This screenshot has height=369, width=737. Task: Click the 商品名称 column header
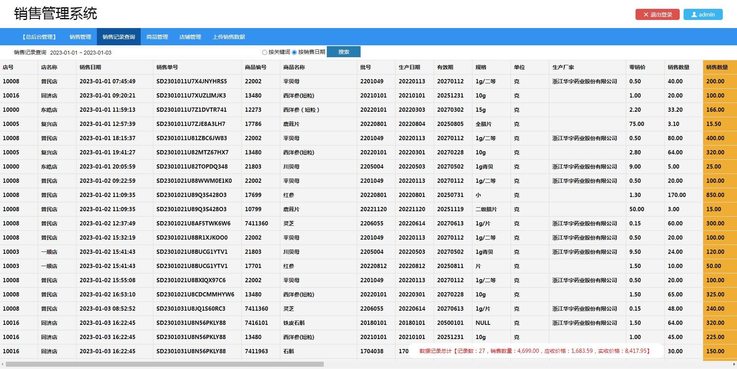(x=294, y=67)
